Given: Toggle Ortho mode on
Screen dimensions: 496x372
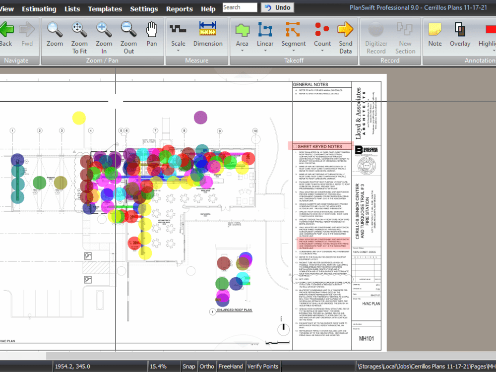Looking at the screenshot, I should 207,366.
